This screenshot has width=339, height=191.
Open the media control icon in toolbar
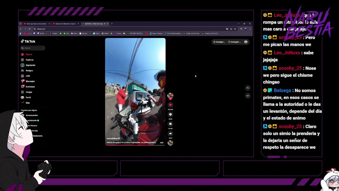(x=241, y=29)
